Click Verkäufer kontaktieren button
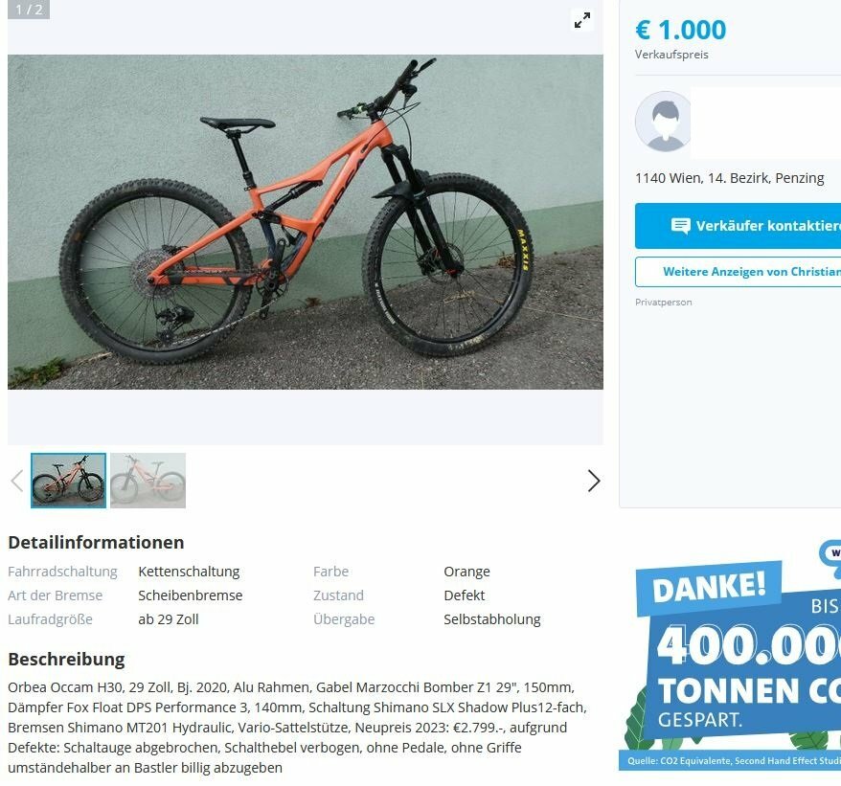Screen dimensions: 841x786 click(x=738, y=226)
